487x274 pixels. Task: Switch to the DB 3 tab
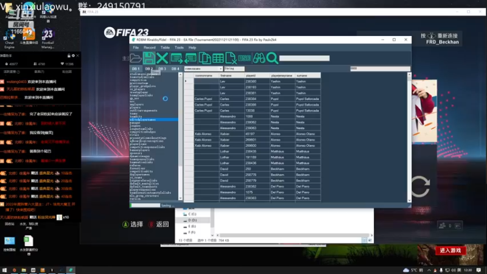(162, 69)
